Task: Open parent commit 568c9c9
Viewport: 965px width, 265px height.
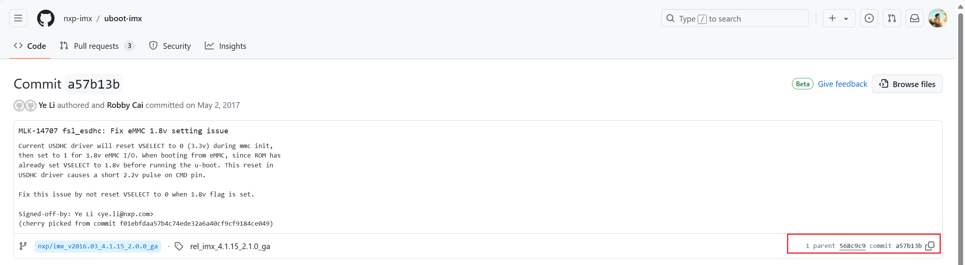Action: [852, 246]
